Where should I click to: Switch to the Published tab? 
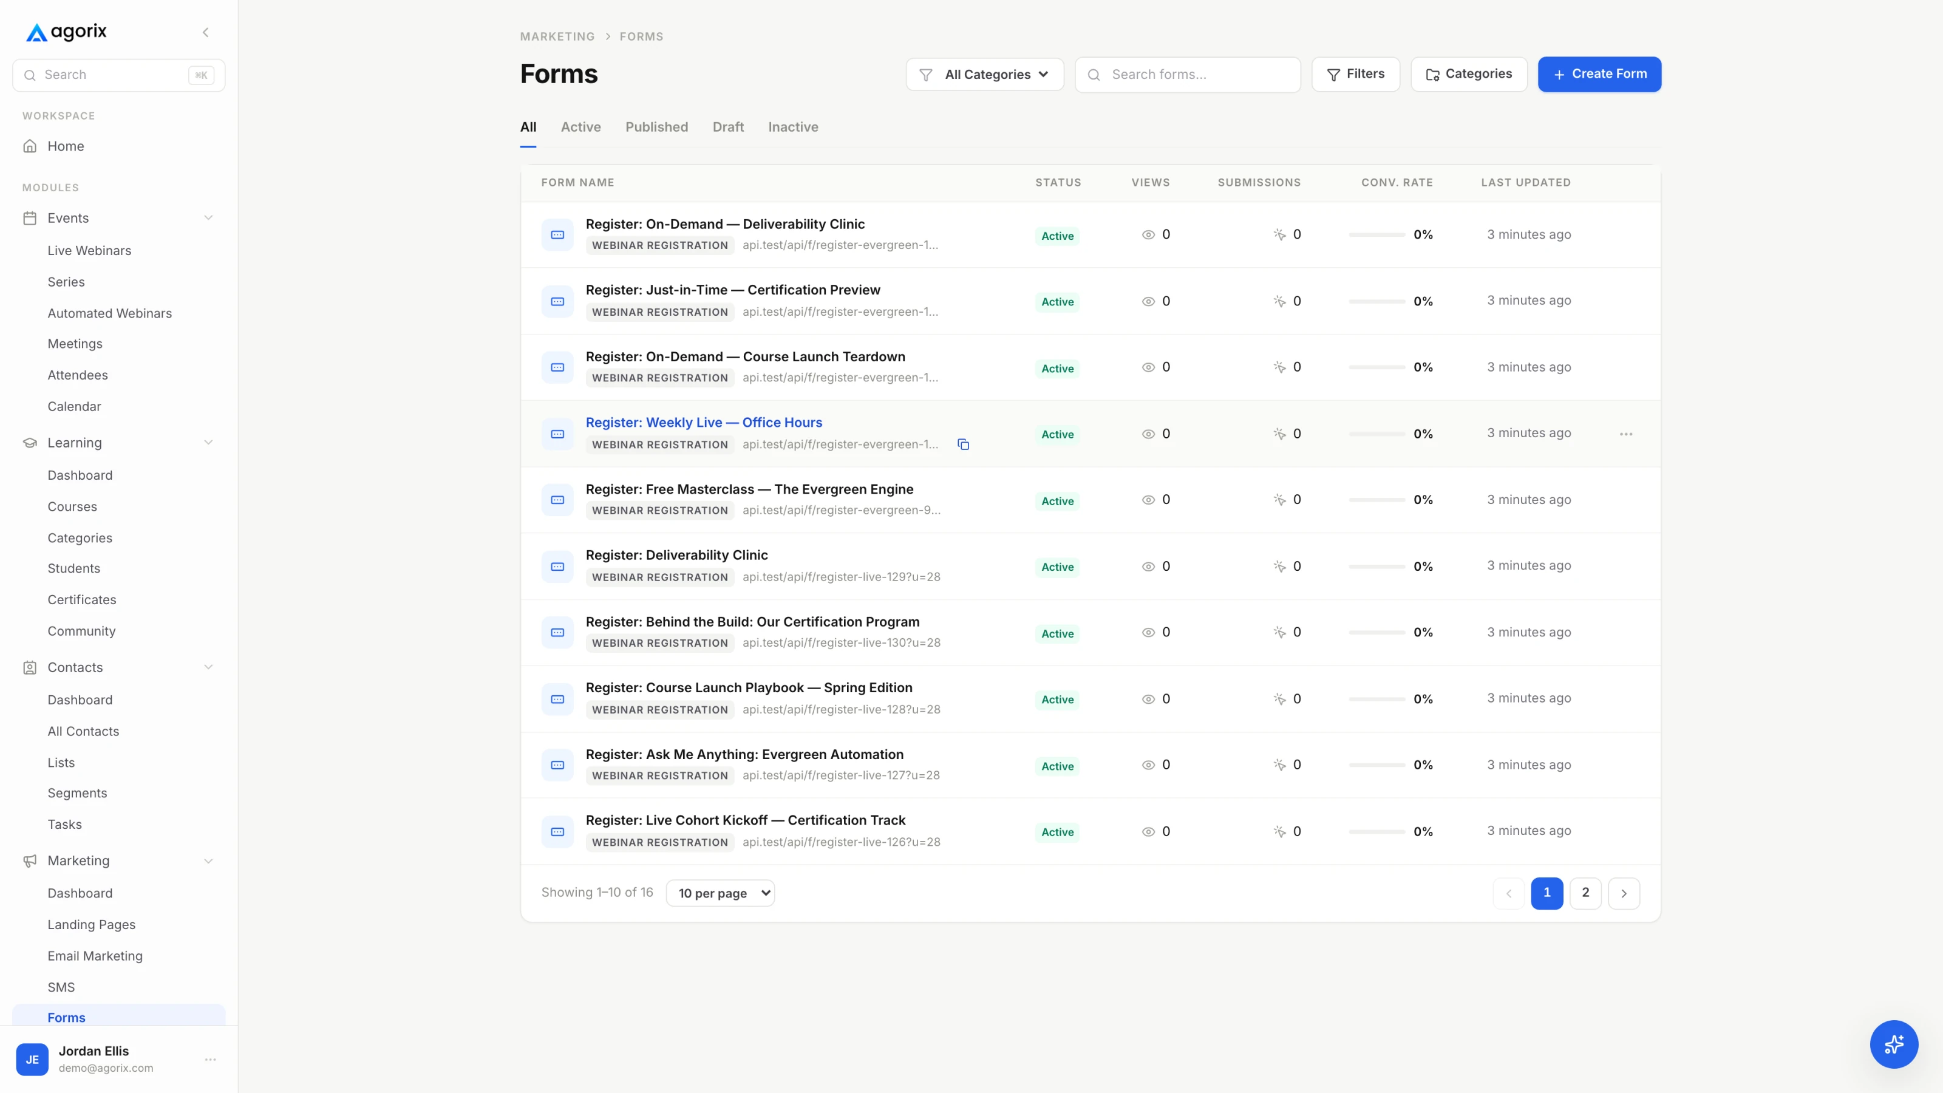tap(656, 127)
